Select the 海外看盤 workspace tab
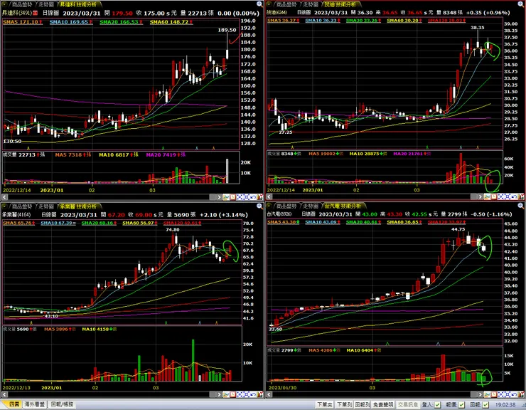The image size is (526, 410). [x=35, y=404]
